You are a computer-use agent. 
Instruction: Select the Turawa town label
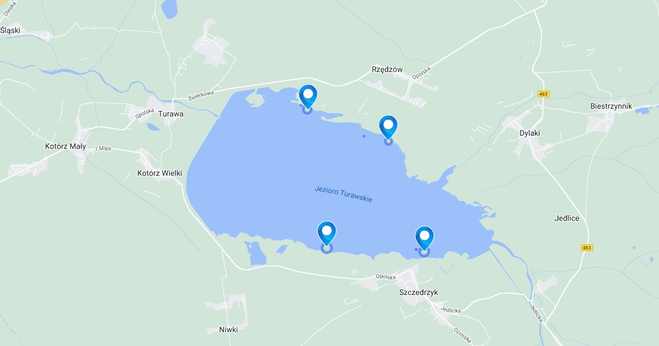coord(171,114)
